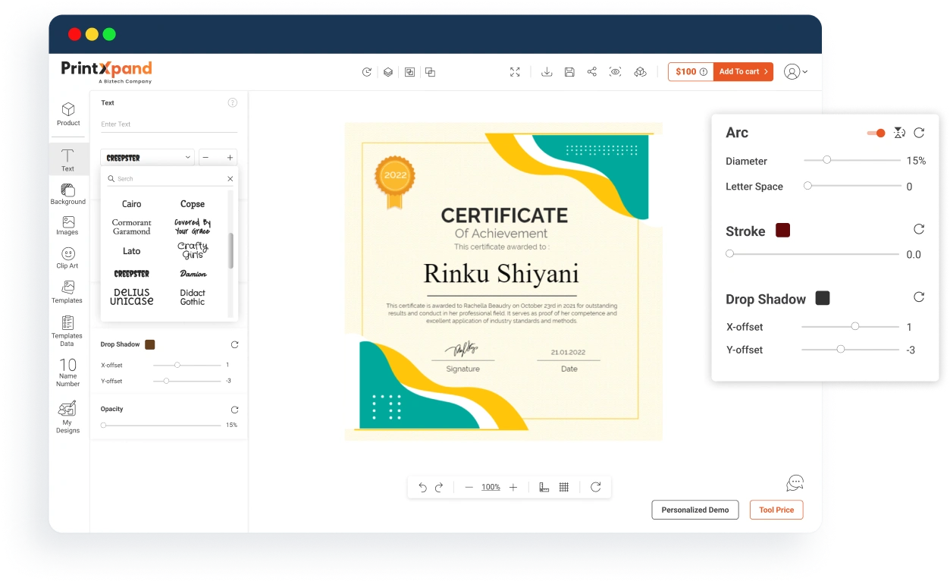Reset Opacity in left panel
Image resolution: width=950 pixels, height=581 pixels.
234,410
